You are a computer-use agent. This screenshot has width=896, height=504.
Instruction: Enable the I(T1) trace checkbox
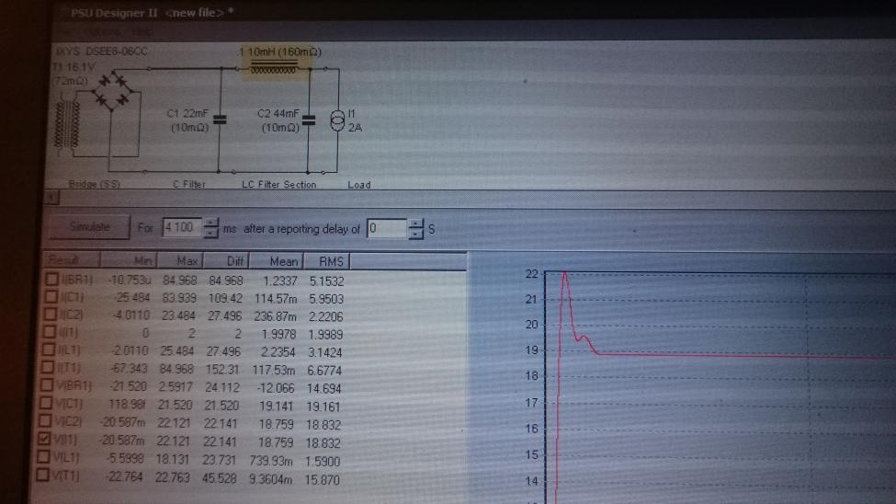click(48, 367)
